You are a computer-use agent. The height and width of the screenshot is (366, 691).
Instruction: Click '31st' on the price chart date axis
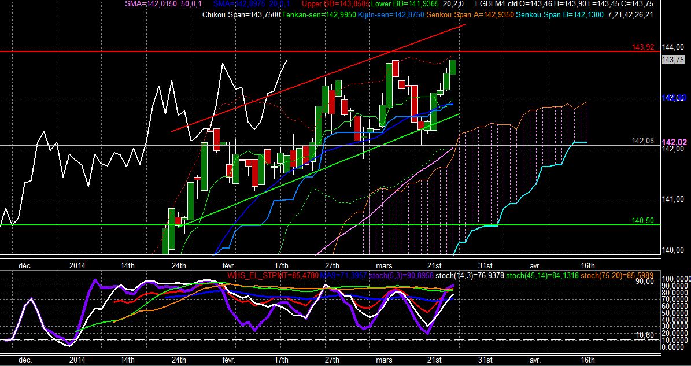485,265
